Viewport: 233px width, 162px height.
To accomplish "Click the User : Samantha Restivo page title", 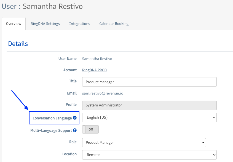I will [42, 6].
